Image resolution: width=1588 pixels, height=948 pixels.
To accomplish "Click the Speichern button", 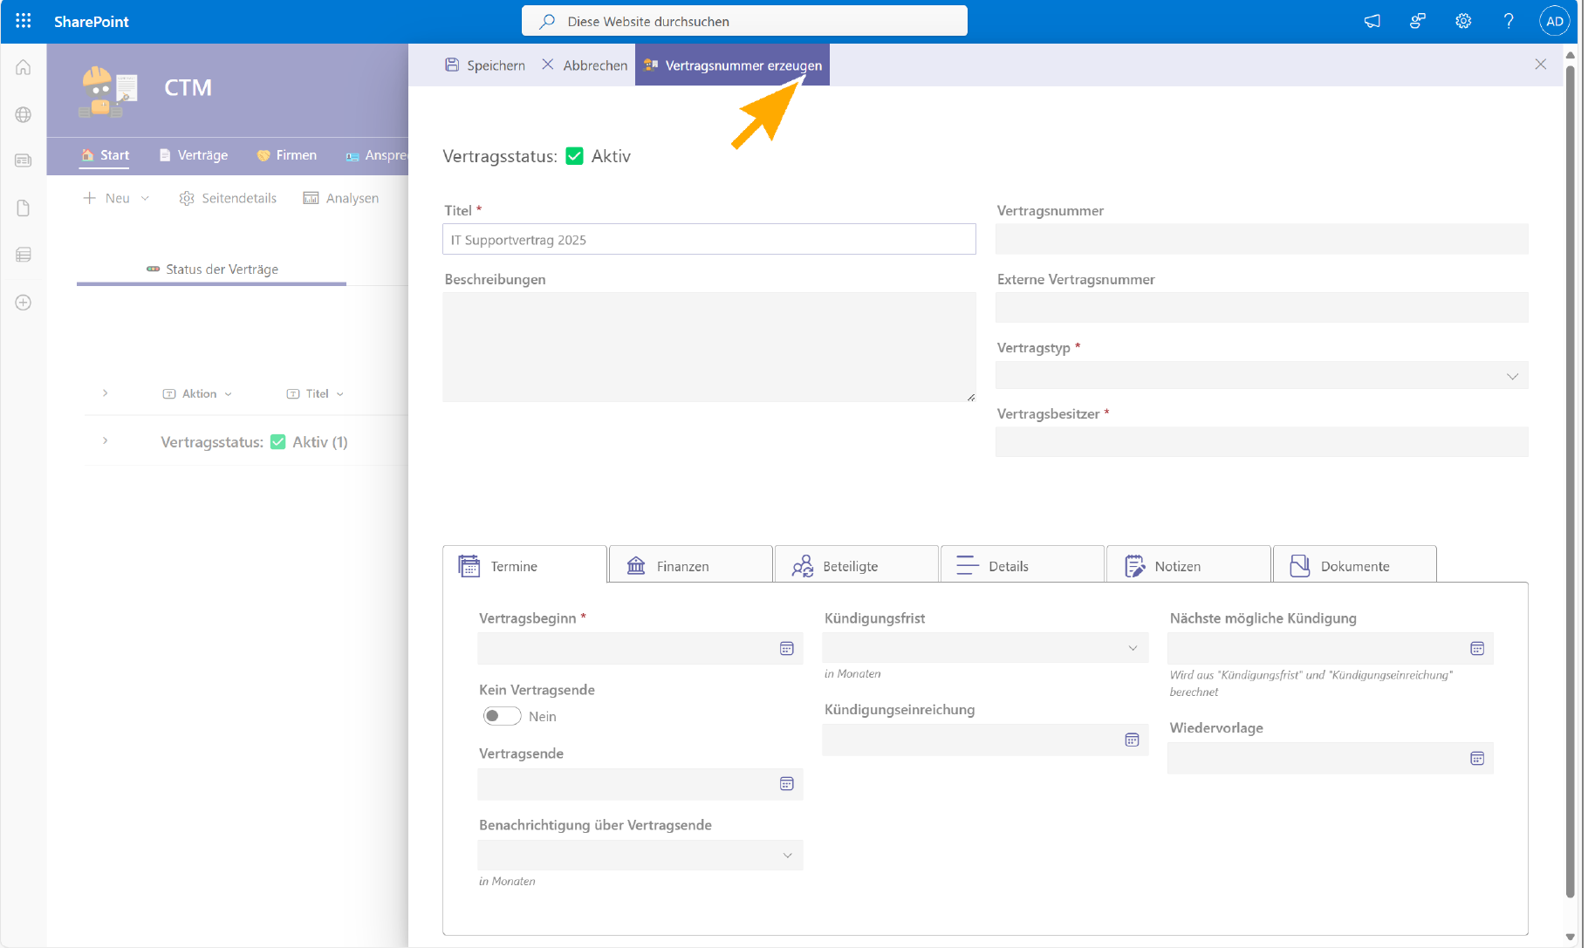I will tap(485, 65).
